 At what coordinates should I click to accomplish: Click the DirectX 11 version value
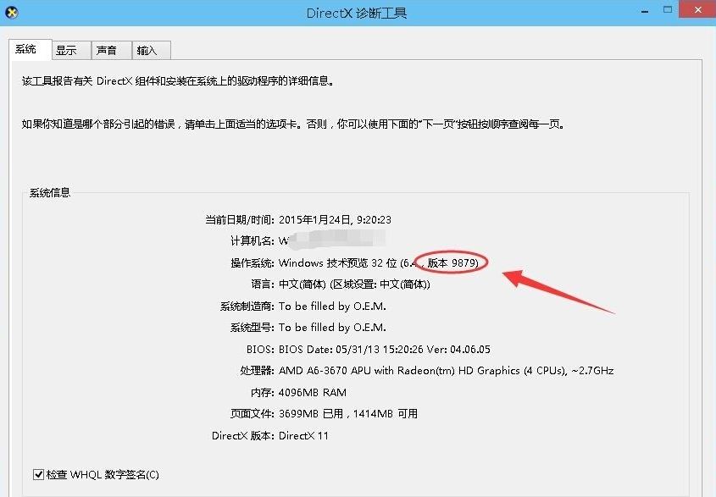(x=303, y=436)
